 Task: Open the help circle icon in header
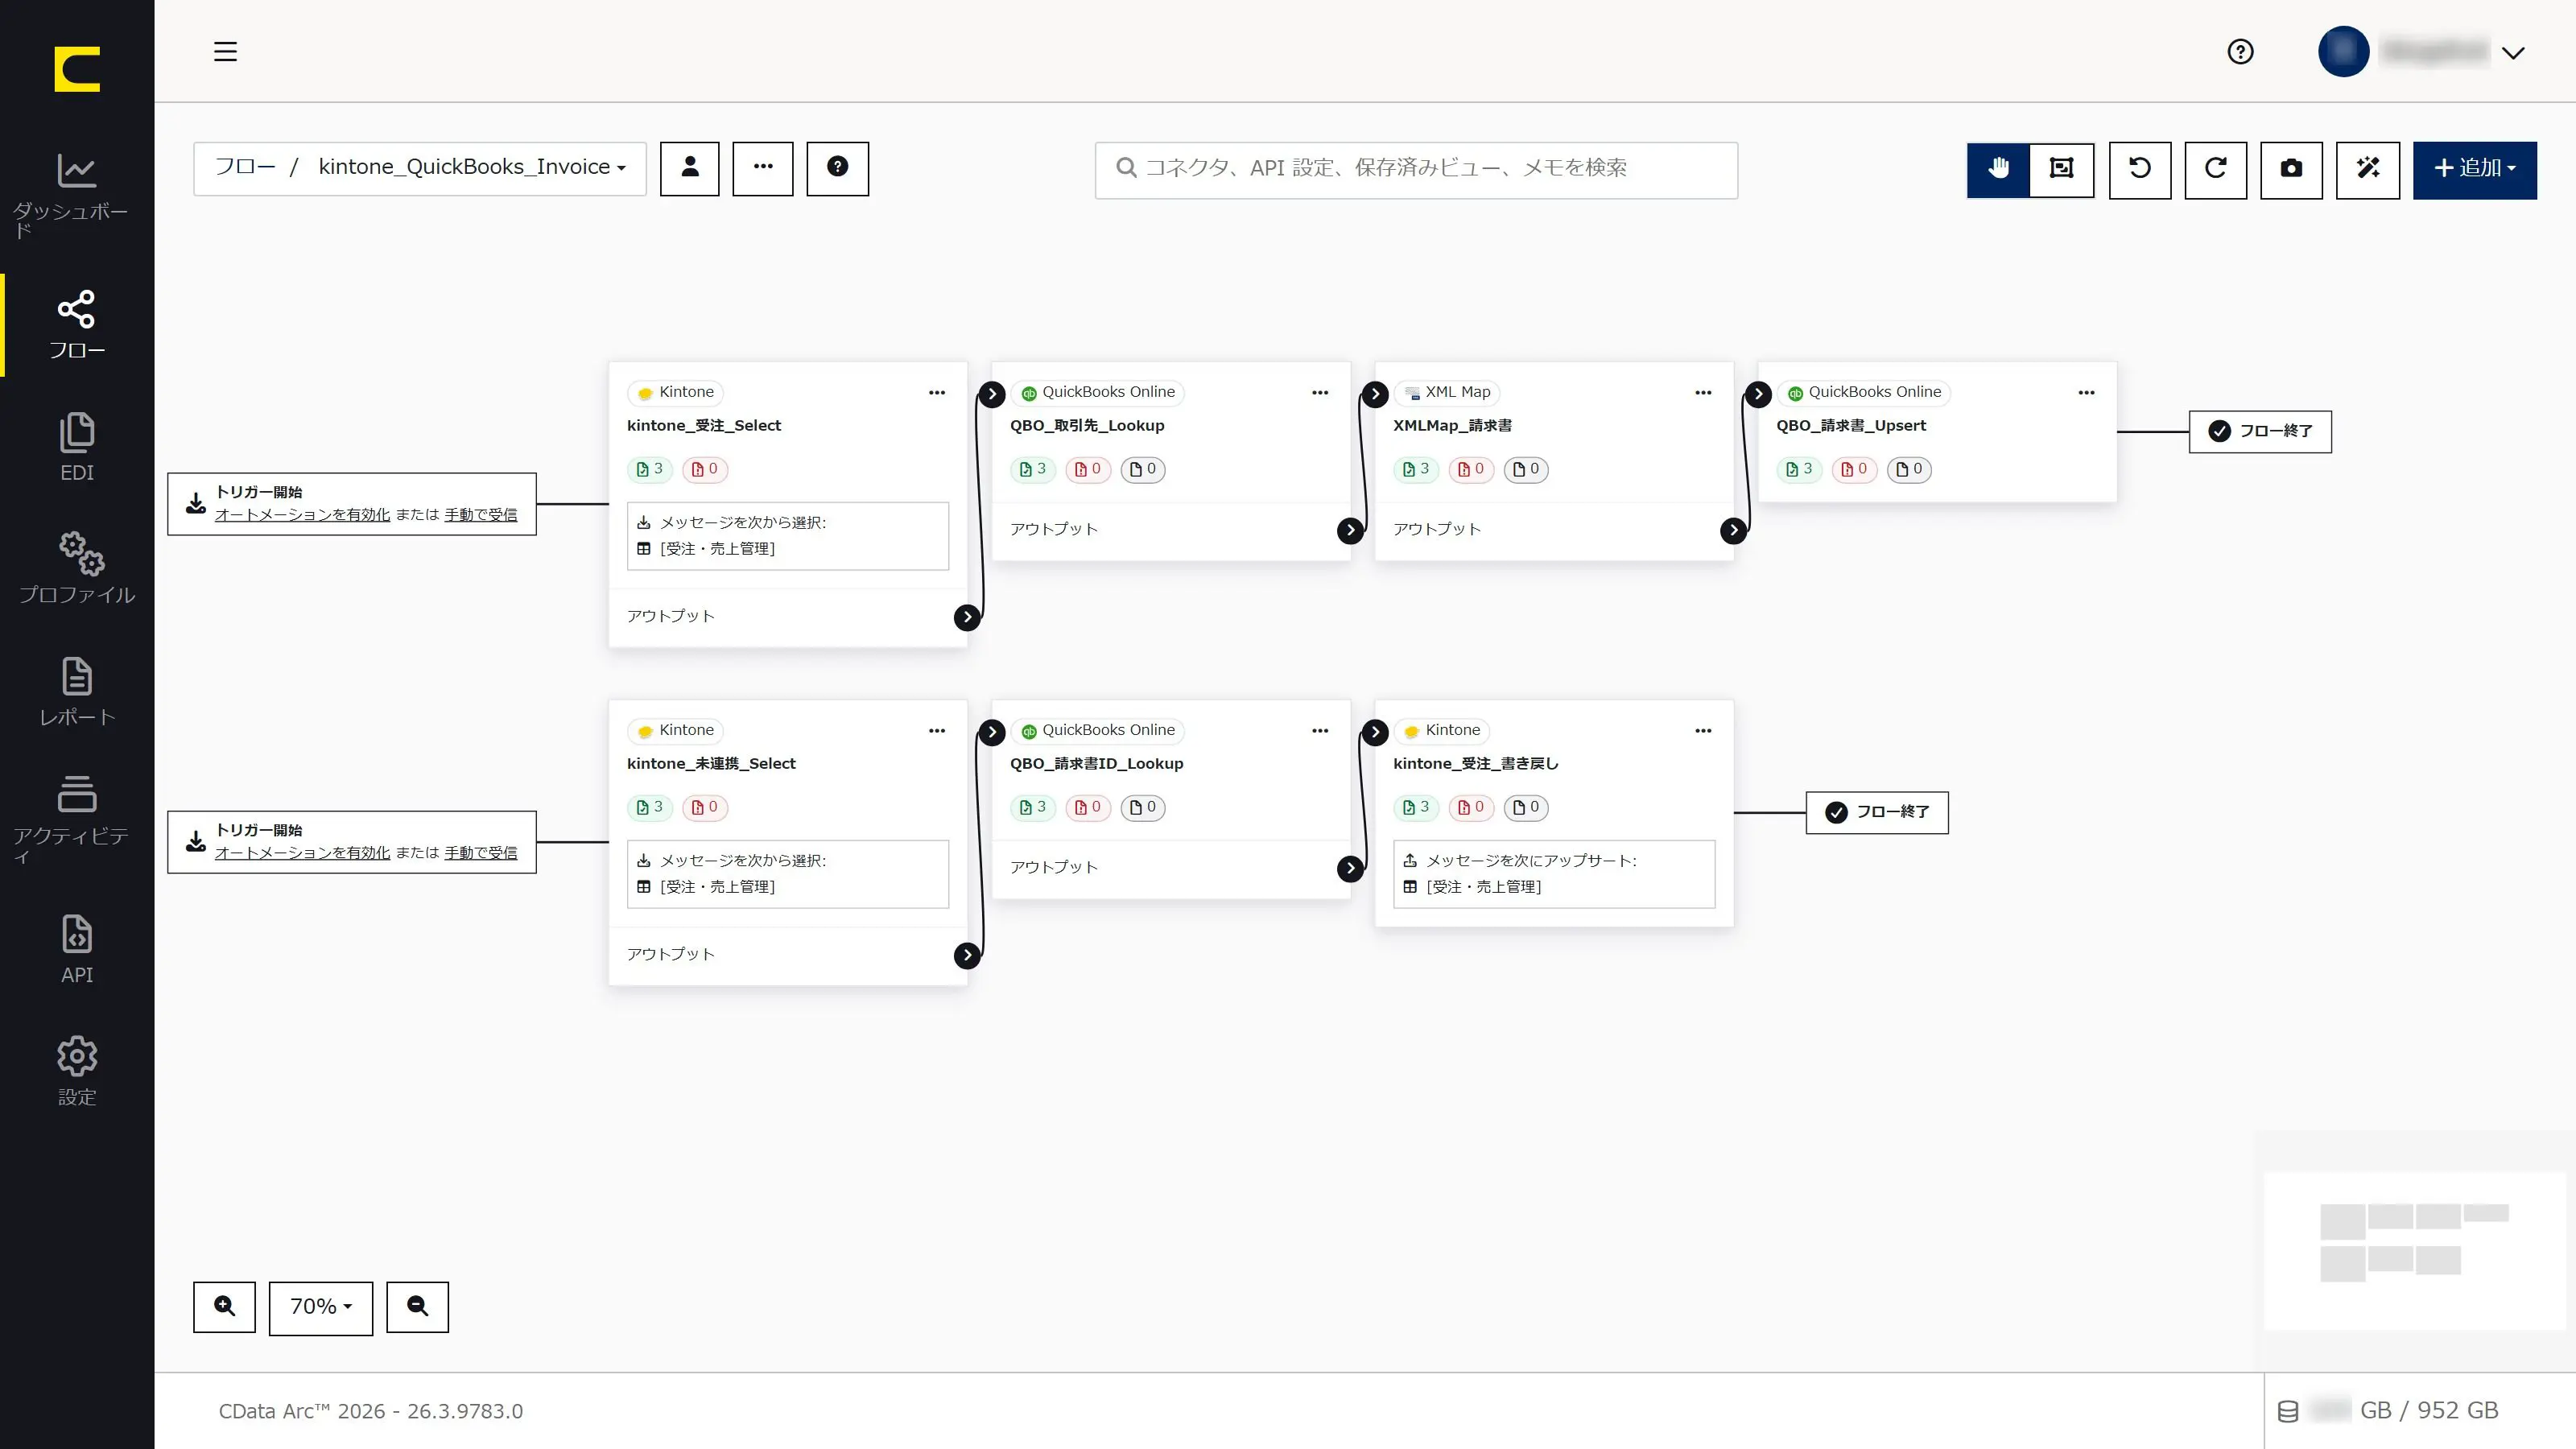(2240, 51)
